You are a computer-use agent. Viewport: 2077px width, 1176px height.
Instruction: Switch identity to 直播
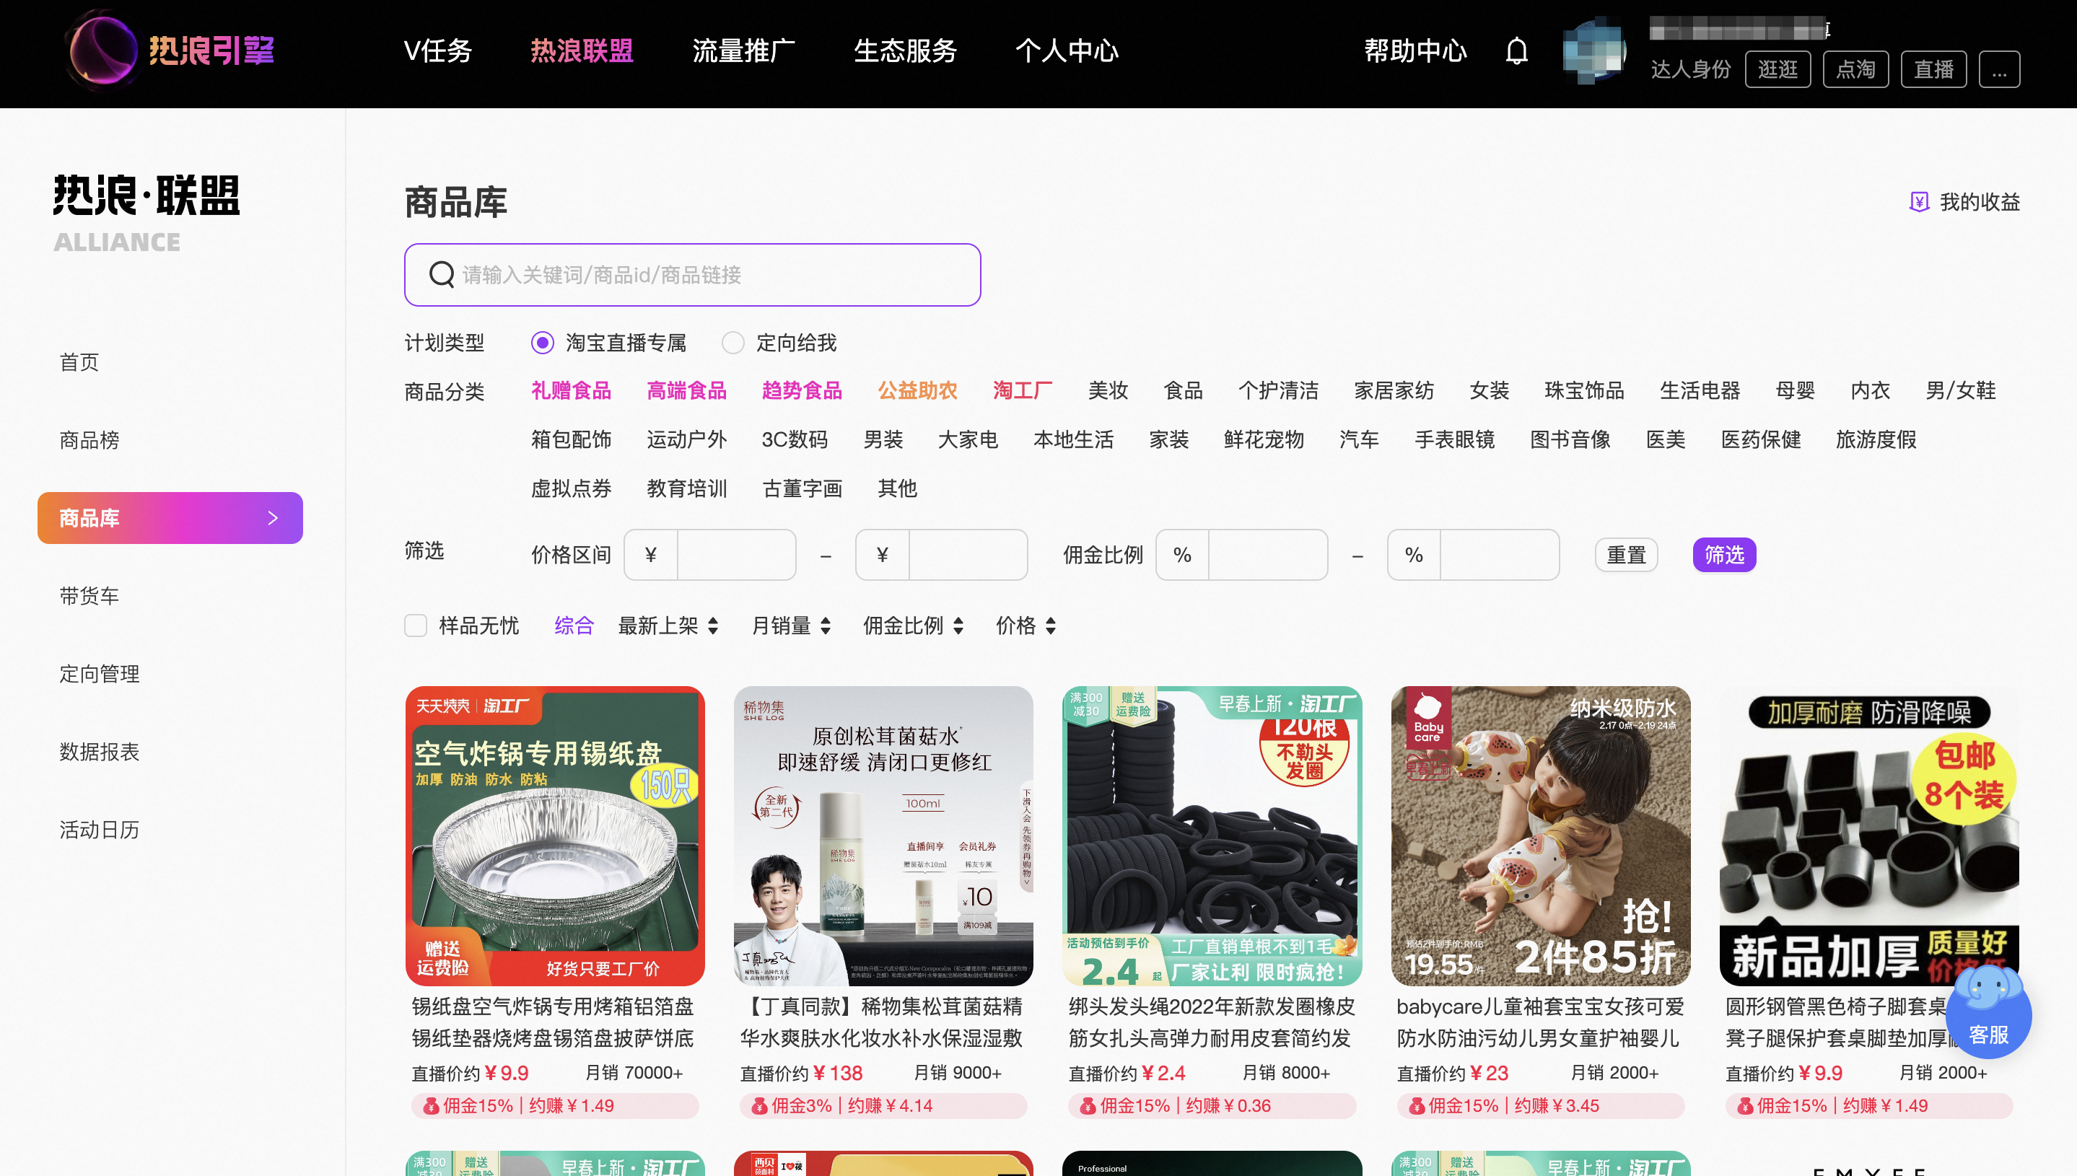(x=1933, y=69)
